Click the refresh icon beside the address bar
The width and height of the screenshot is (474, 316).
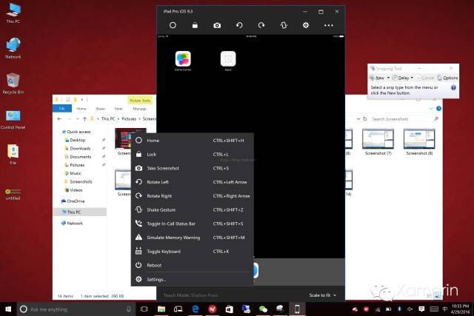(x=365, y=119)
